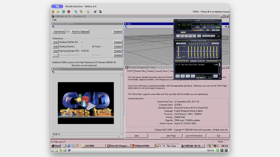This screenshot has width=280, height=157.
Task: Switch to Cb2000 folder in the taskbar
Action: pos(94,146)
